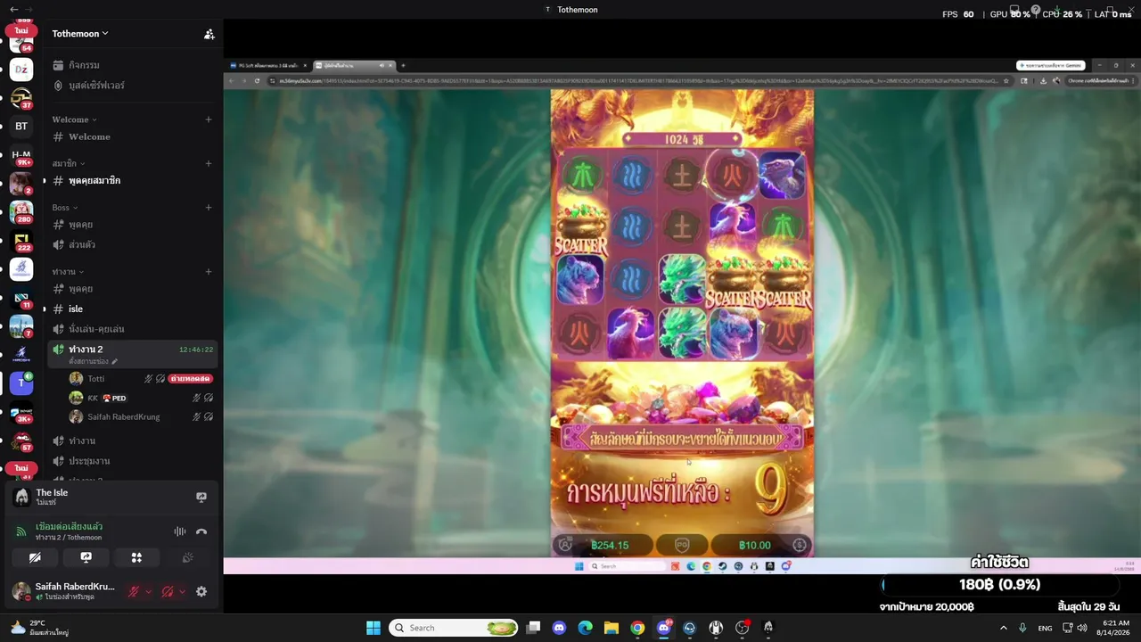Open the audio output options arrow

pos(182,592)
